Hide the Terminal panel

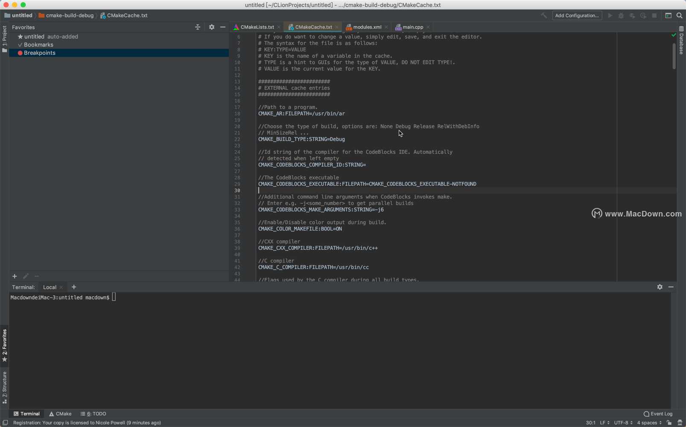pos(671,287)
